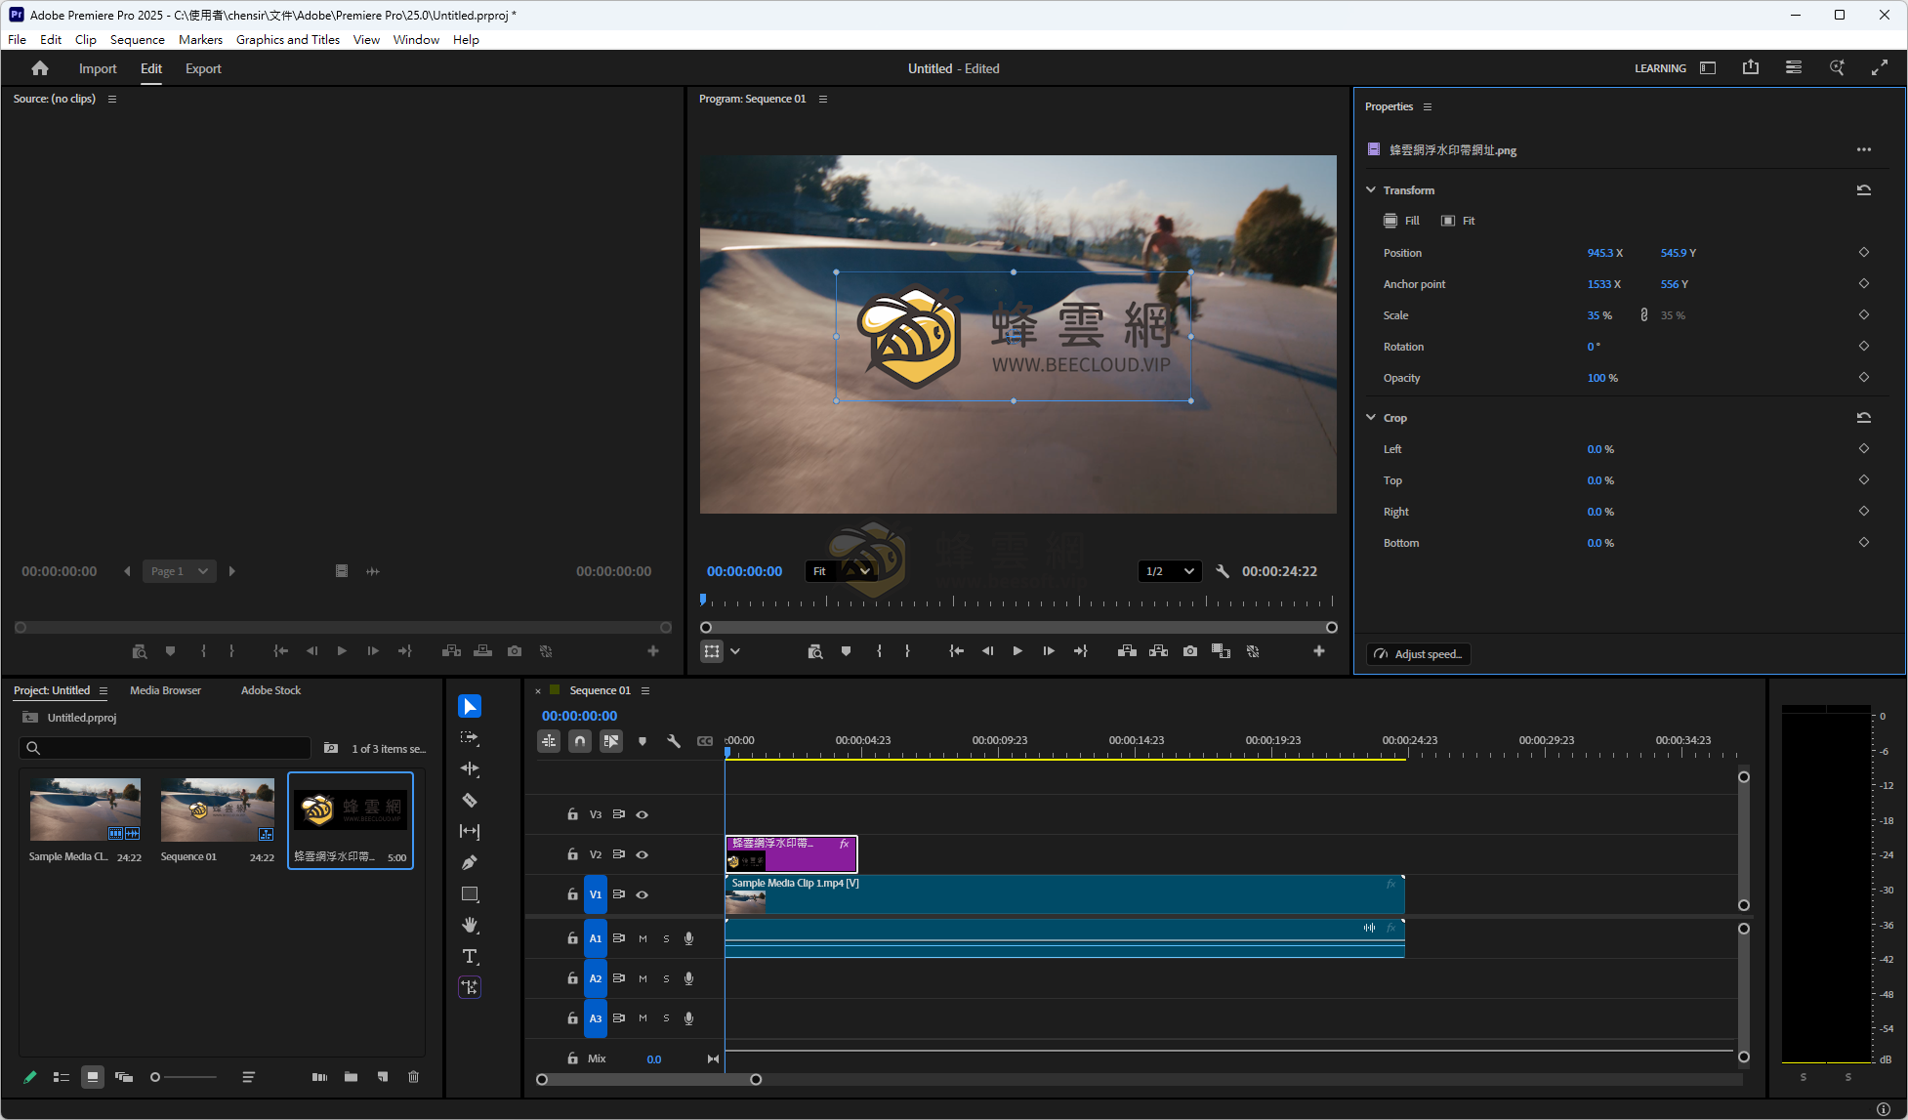The image size is (1908, 1120).
Task: Switch to the Export tab
Action: (203, 68)
